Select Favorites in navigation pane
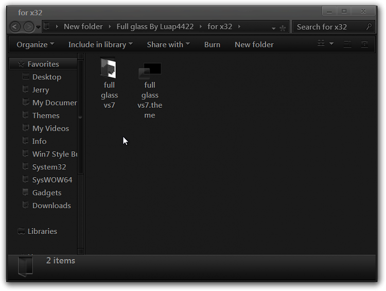386x291 pixels. point(43,64)
